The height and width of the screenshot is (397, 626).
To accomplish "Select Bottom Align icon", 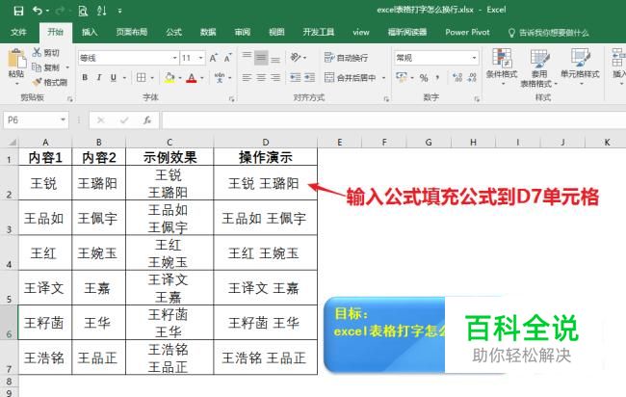I will pyautogui.click(x=275, y=58).
